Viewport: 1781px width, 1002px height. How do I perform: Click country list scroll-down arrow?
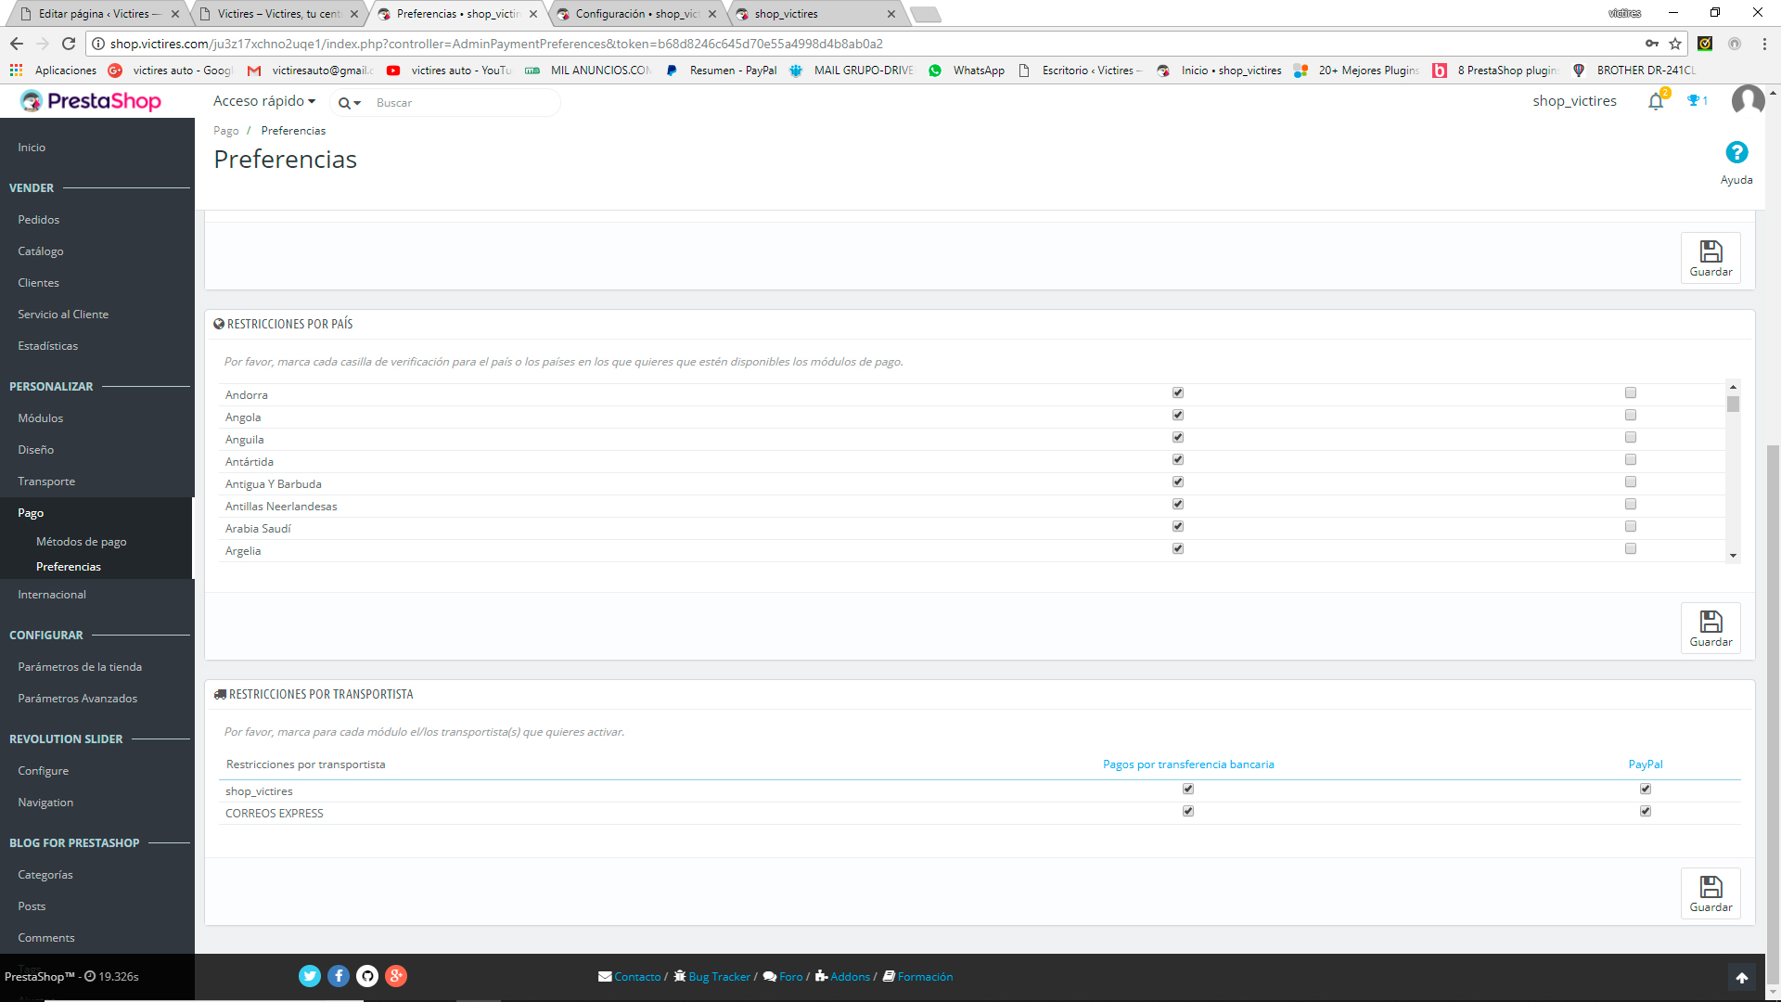[x=1733, y=556]
